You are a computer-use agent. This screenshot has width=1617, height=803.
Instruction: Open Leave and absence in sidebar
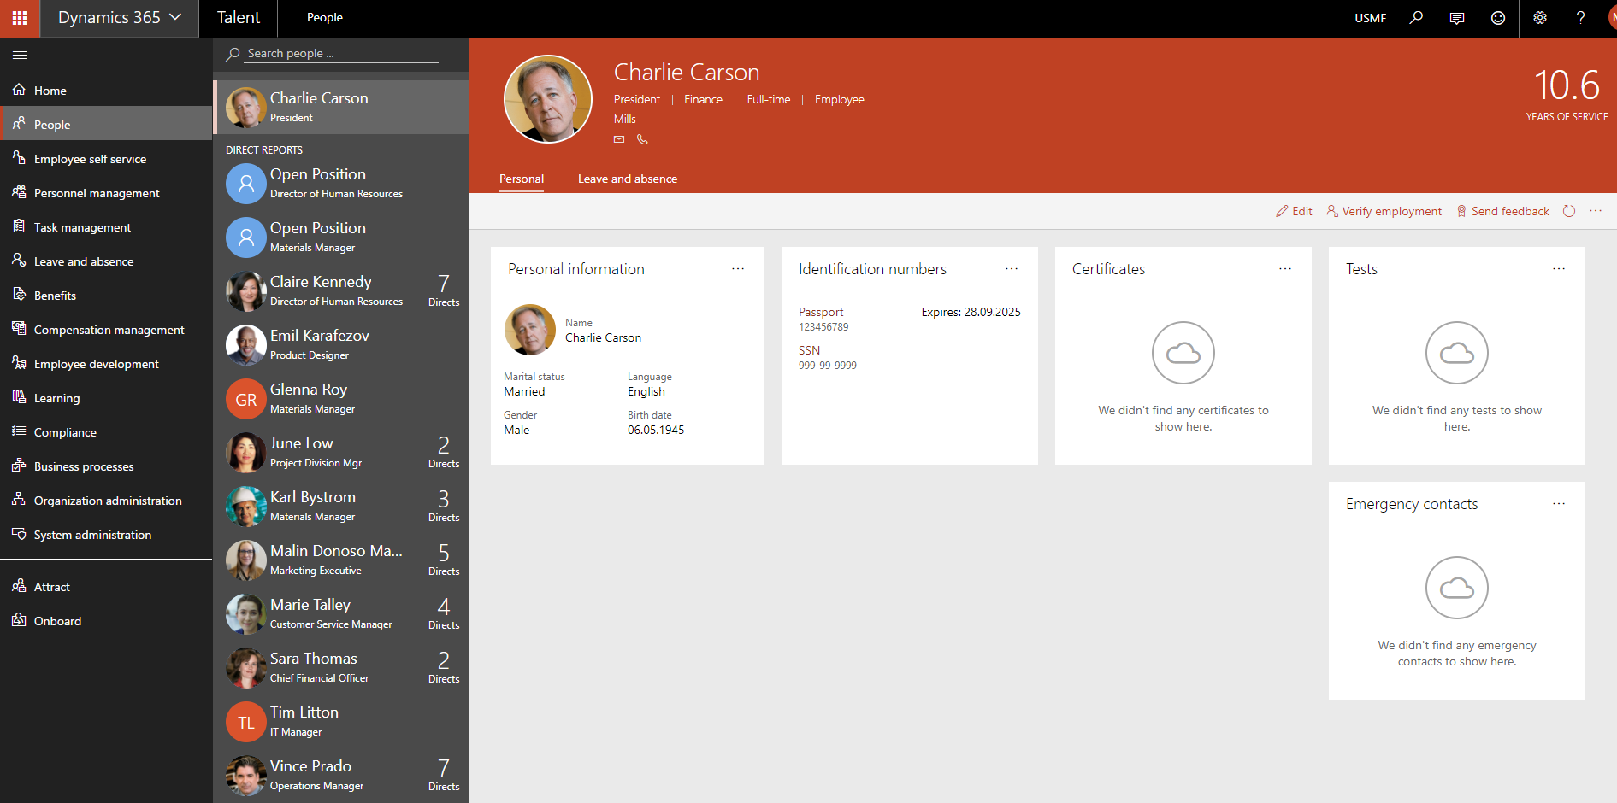(106, 261)
